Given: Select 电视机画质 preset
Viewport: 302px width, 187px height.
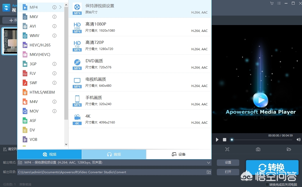Looking at the screenshot, I should point(140,82).
